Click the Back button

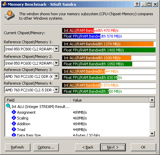88,147
